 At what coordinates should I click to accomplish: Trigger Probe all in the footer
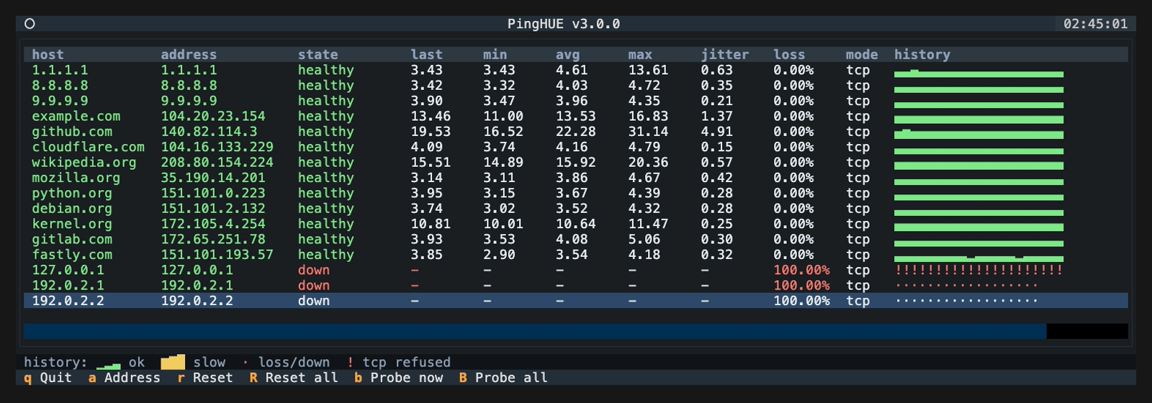[503, 378]
